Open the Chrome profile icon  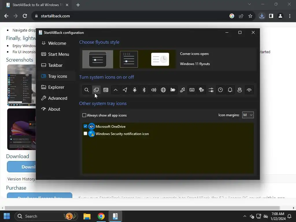coord(280,16)
